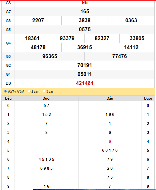
Task: Select G3 number 96365
Action: point(50,56)
